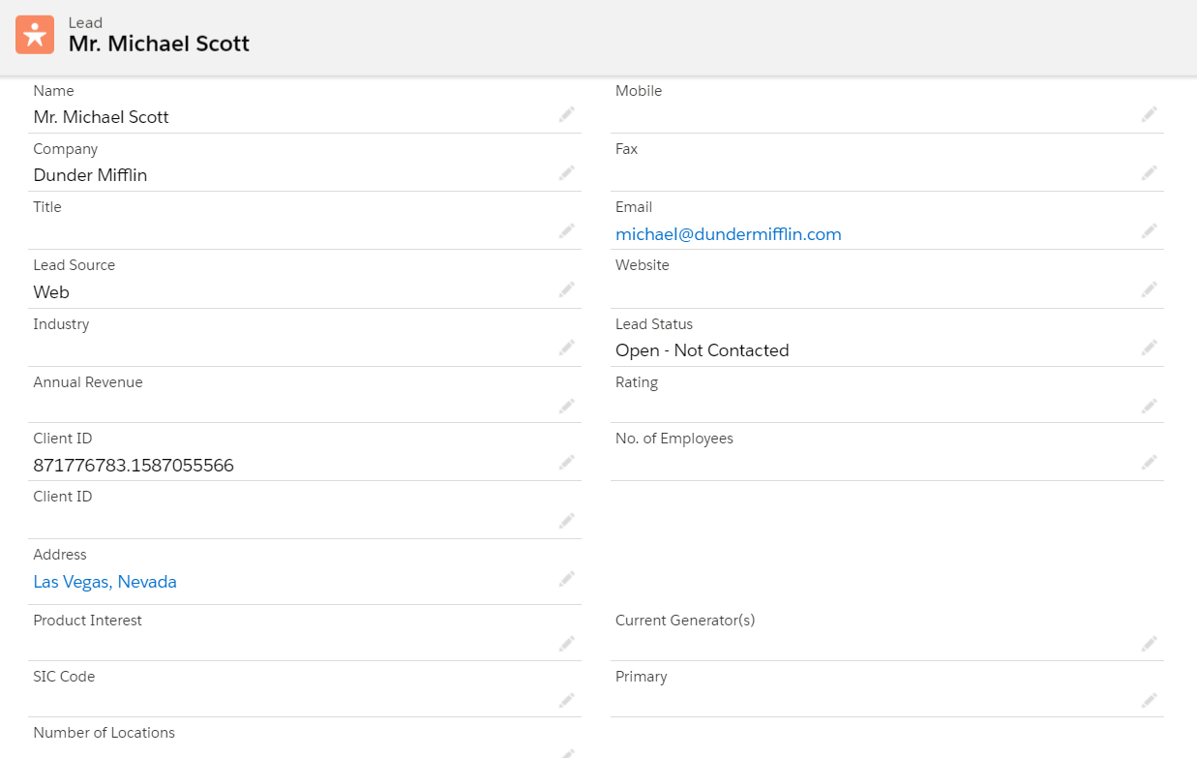Click the No. of Employees label
The width and height of the screenshot is (1197, 758).
tap(674, 439)
